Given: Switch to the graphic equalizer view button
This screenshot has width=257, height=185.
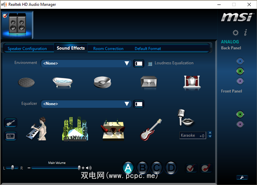Looking at the screenshot, I should click(x=10, y=136).
